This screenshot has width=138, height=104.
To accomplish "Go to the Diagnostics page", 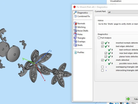I will click(83, 13).
